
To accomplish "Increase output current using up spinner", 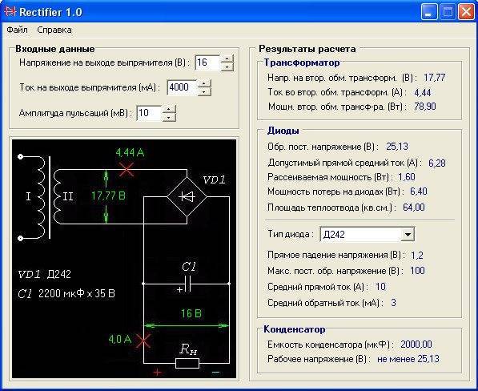I will [204, 83].
